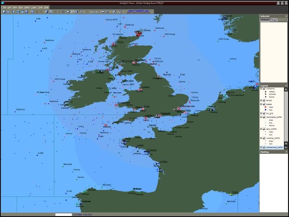Switch to the Shape tab
Viewport: 289px width, 217px height.
pyautogui.click(x=274, y=20)
